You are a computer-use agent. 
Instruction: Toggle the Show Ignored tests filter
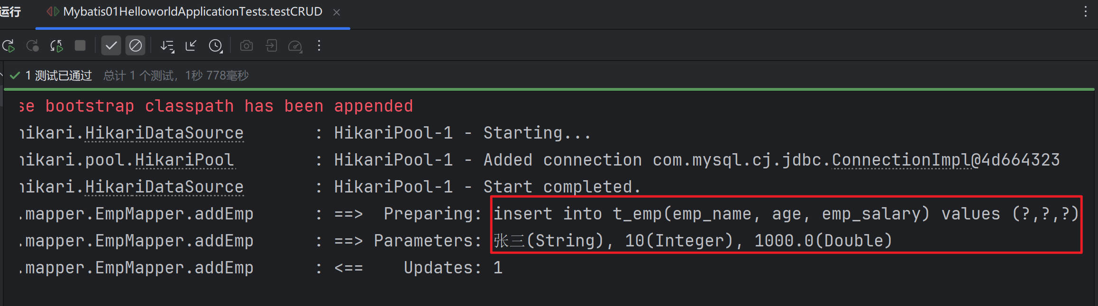pyautogui.click(x=135, y=46)
